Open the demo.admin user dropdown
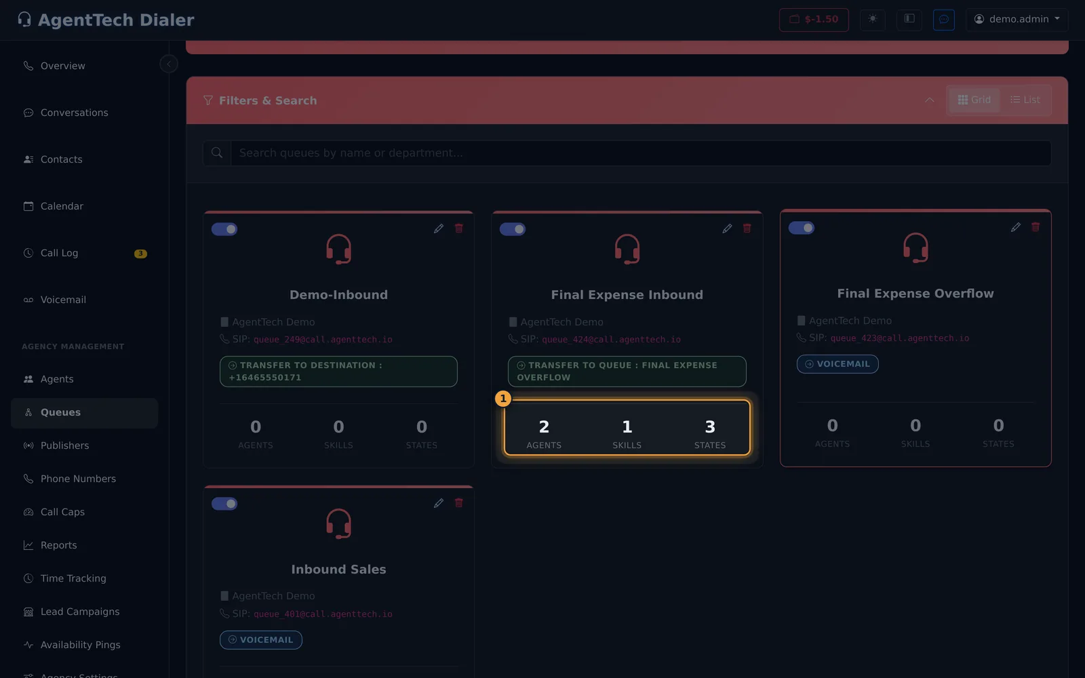 [x=1017, y=19]
